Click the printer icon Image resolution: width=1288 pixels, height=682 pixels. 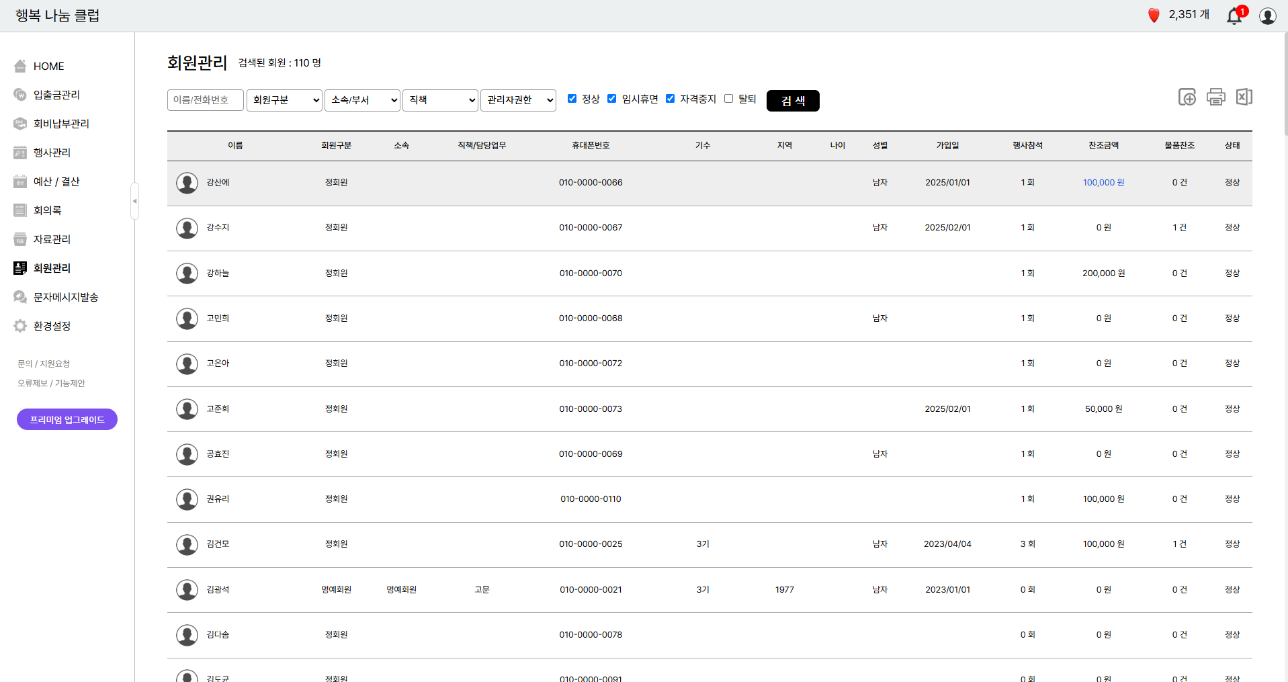click(x=1215, y=97)
